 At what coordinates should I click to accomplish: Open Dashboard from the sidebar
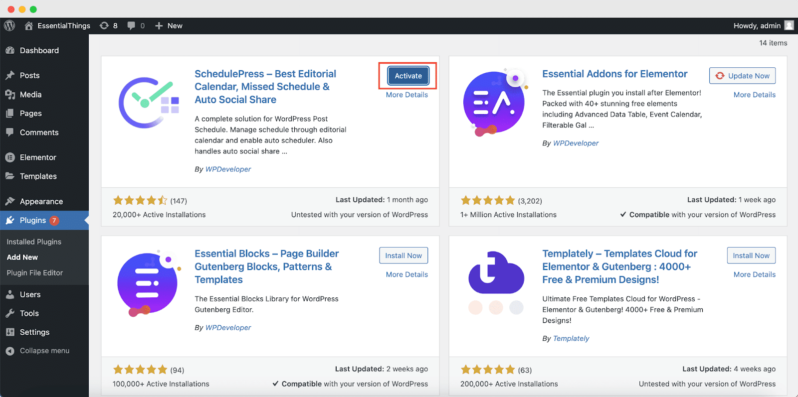(x=39, y=50)
